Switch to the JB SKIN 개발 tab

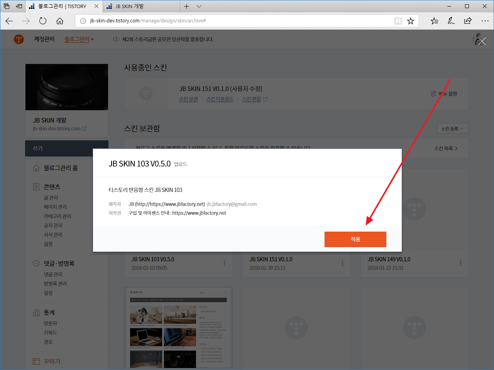(130, 6)
